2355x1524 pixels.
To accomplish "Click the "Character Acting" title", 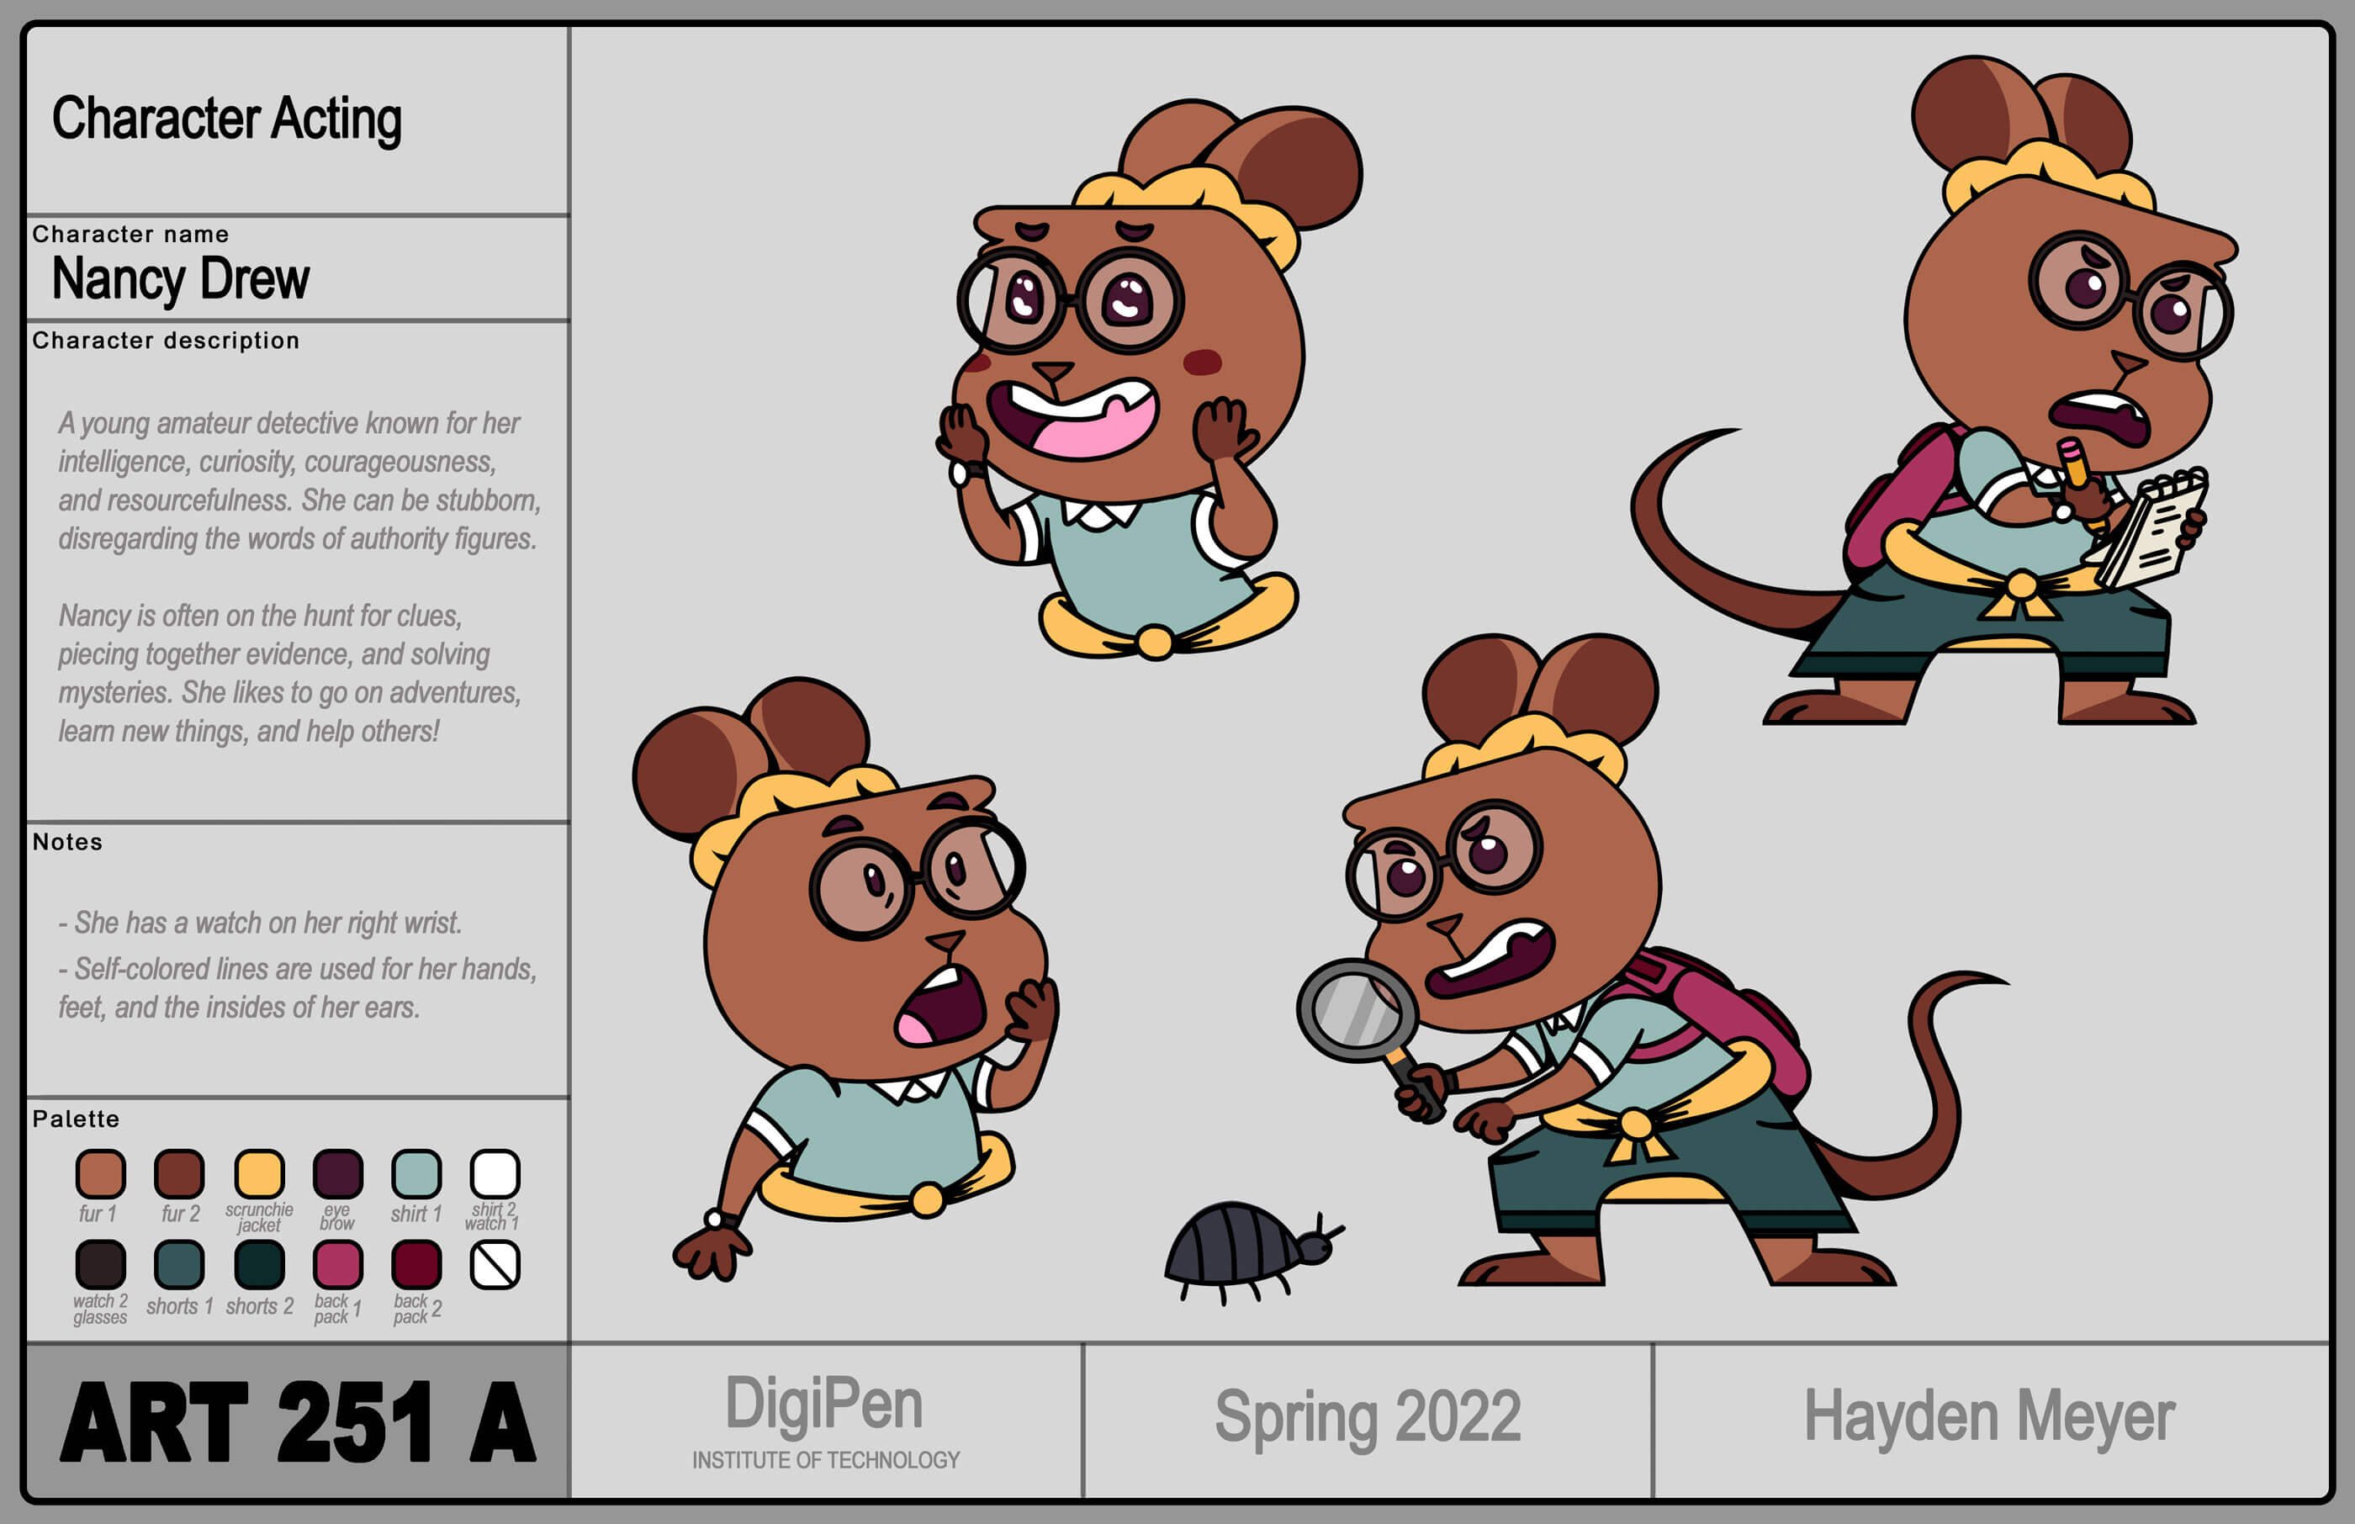I will coord(226,119).
